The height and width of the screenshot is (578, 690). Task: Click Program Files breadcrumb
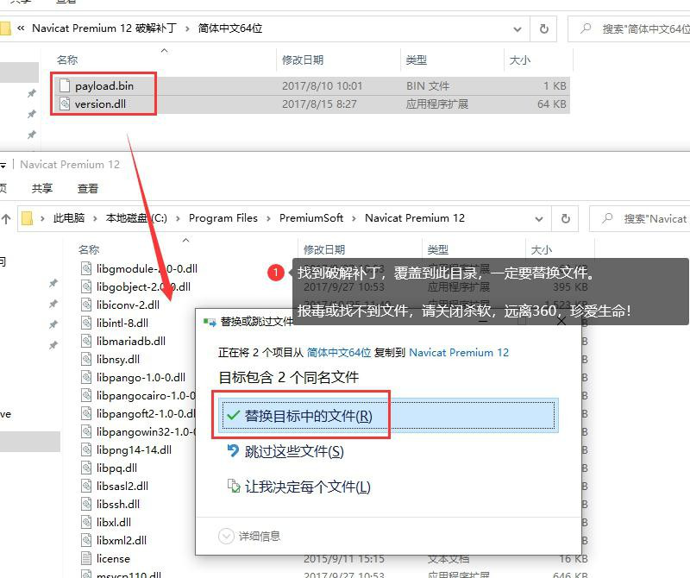[223, 218]
